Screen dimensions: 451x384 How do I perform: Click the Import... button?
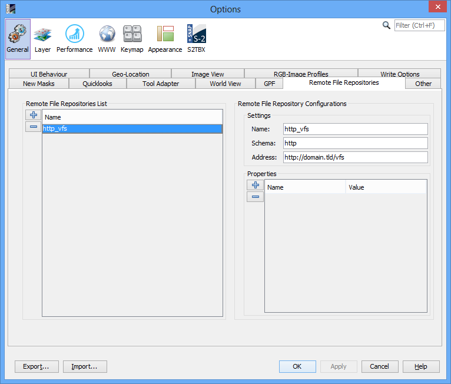click(85, 366)
